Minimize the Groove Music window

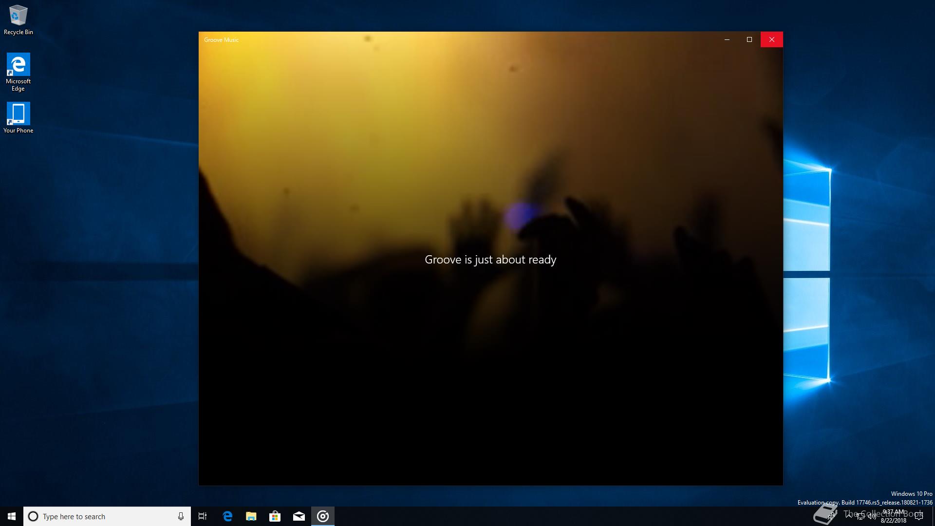727,39
